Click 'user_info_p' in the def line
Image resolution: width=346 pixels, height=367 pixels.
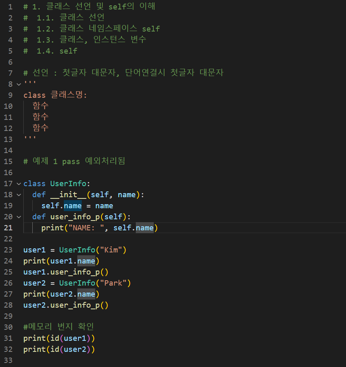(75, 217)
